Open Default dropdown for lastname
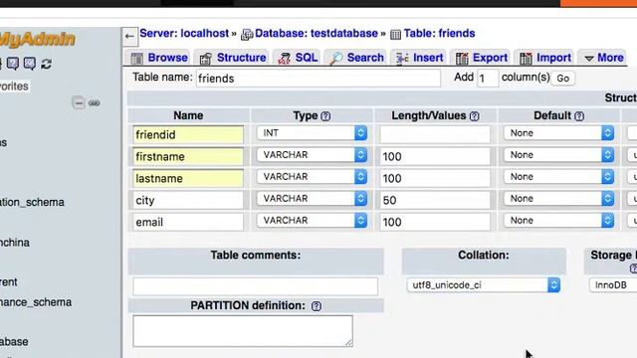This screenshot has height=358, width=637. coord(559,177)
